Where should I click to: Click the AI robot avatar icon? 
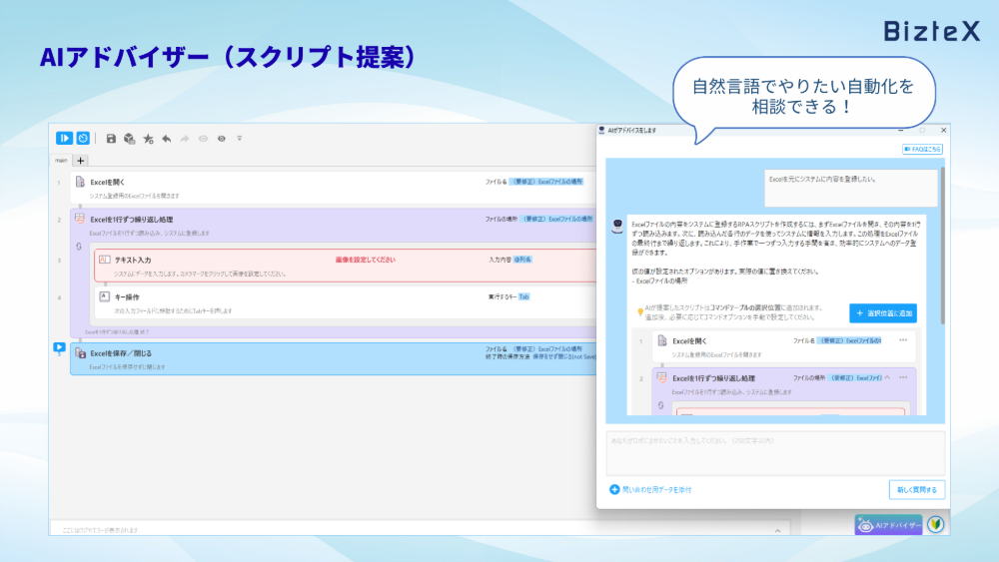tap(617, 226)
